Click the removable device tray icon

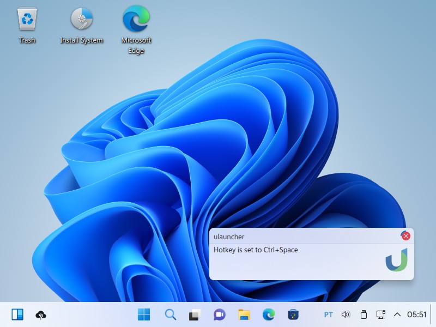tap(364, 314)
